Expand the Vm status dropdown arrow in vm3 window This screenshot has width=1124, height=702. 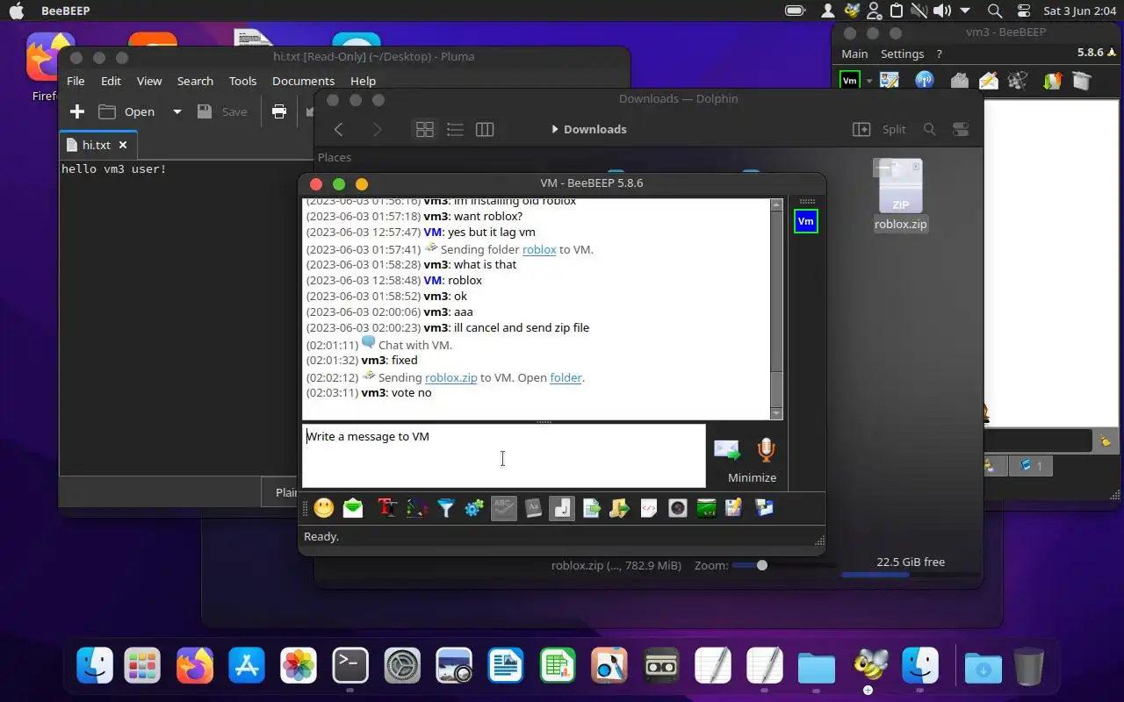(869, 81)
